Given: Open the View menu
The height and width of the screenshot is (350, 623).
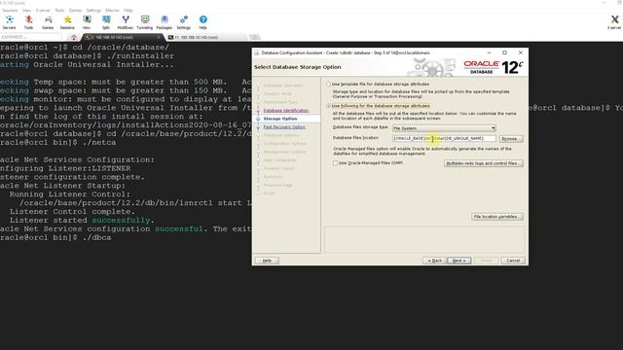Looking at the screenshot, I should (x=26, y=11).
